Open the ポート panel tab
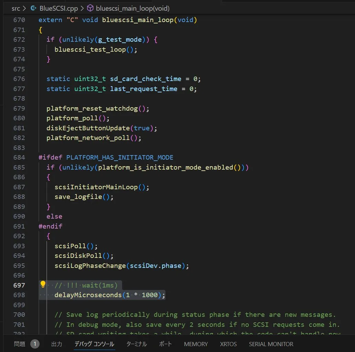The height and width of the screenshot is (352, 355). [165, 344]
